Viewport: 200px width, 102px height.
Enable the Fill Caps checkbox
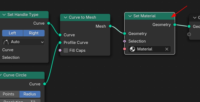tap(66, 50)
